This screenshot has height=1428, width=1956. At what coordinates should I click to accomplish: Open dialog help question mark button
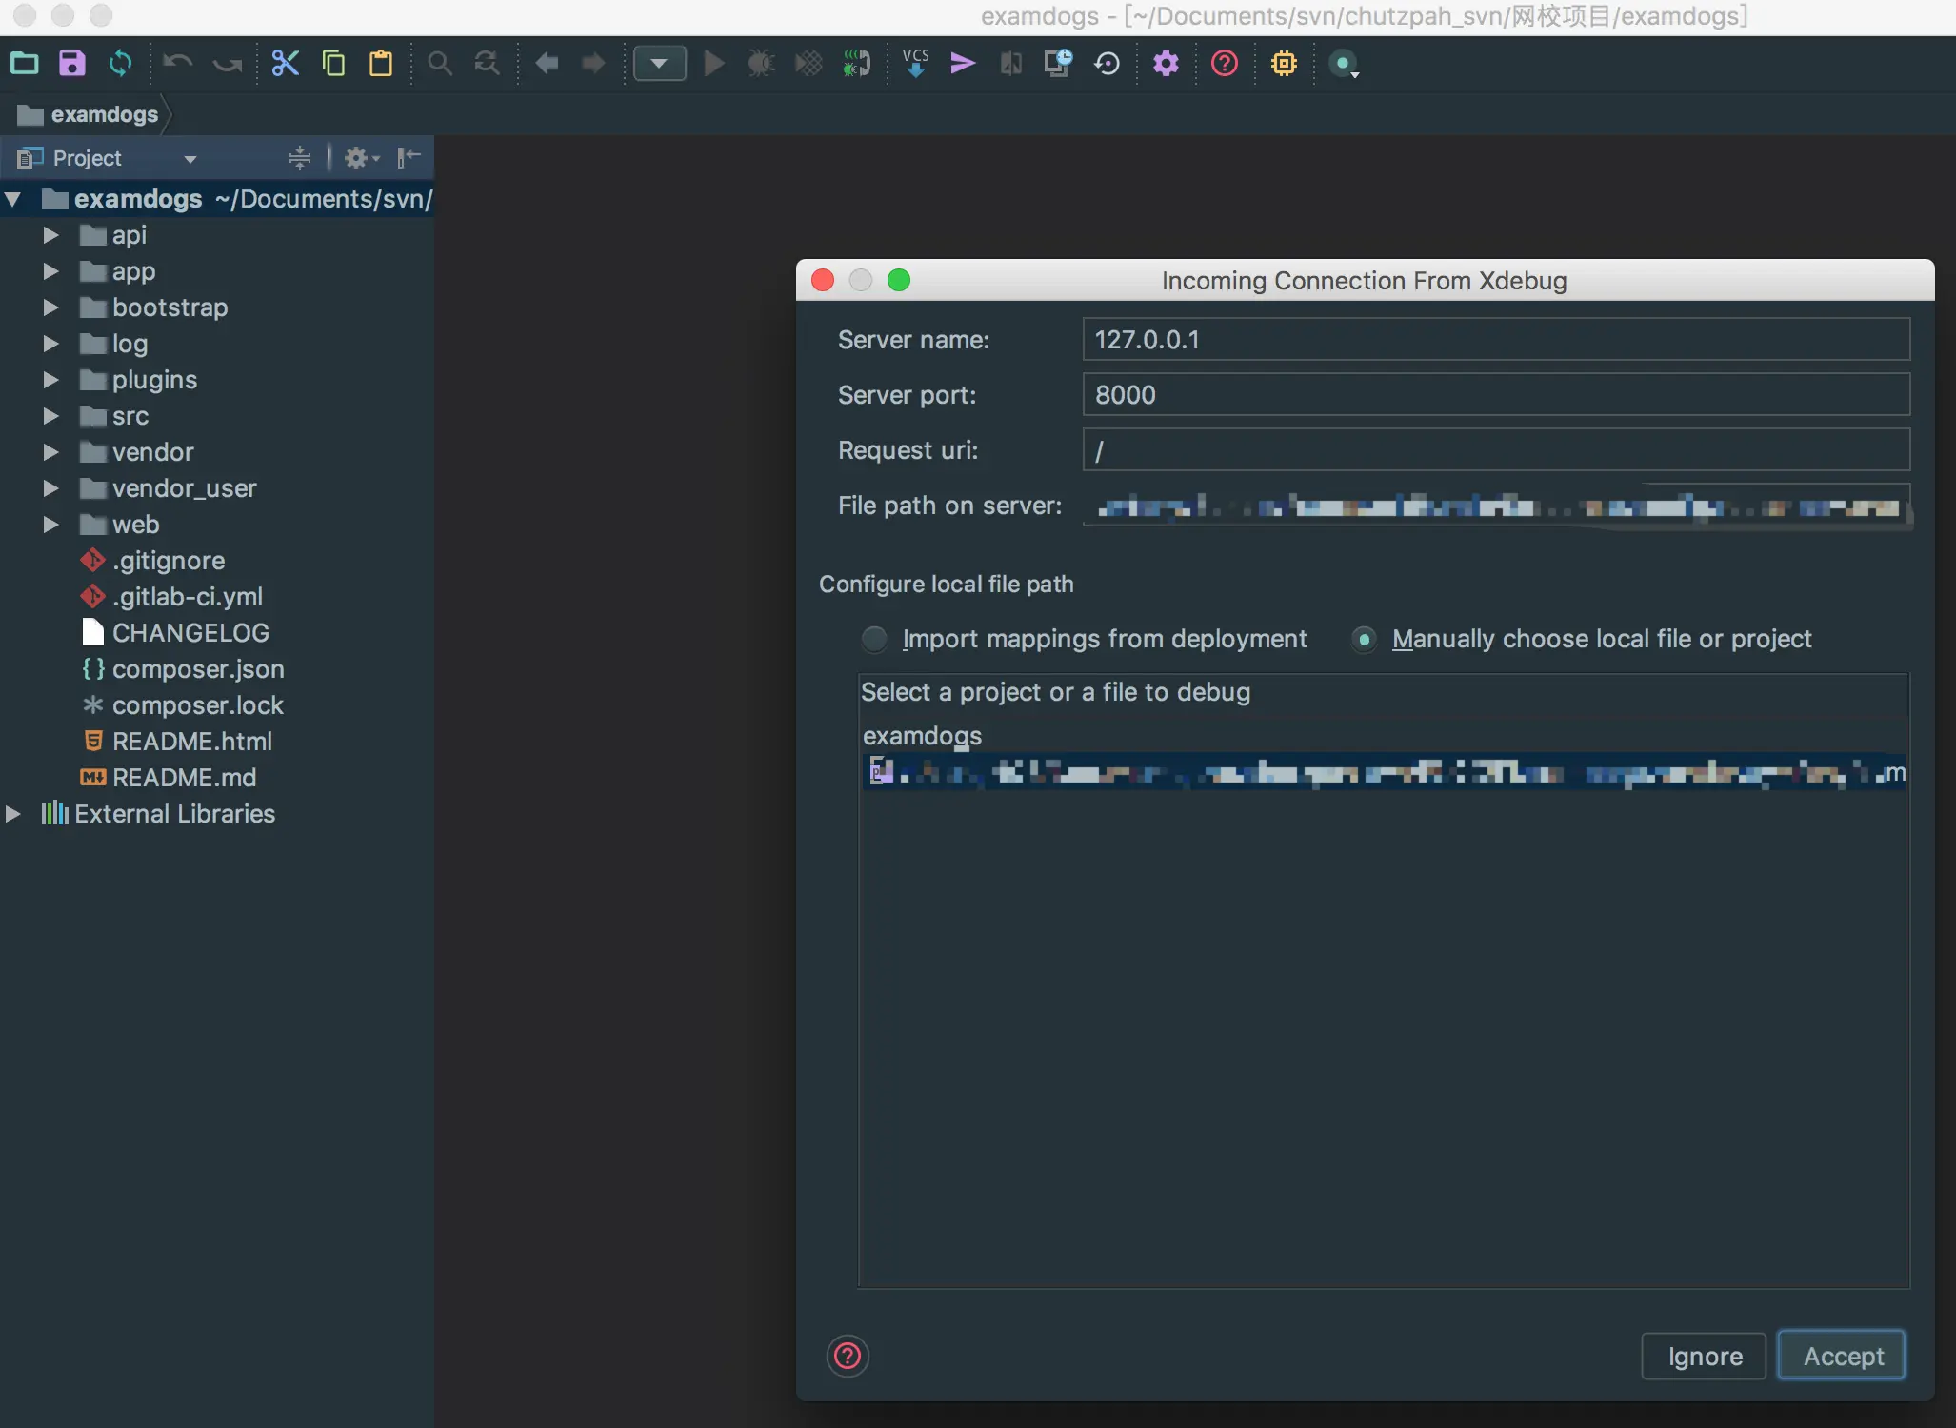point(847,1356)
